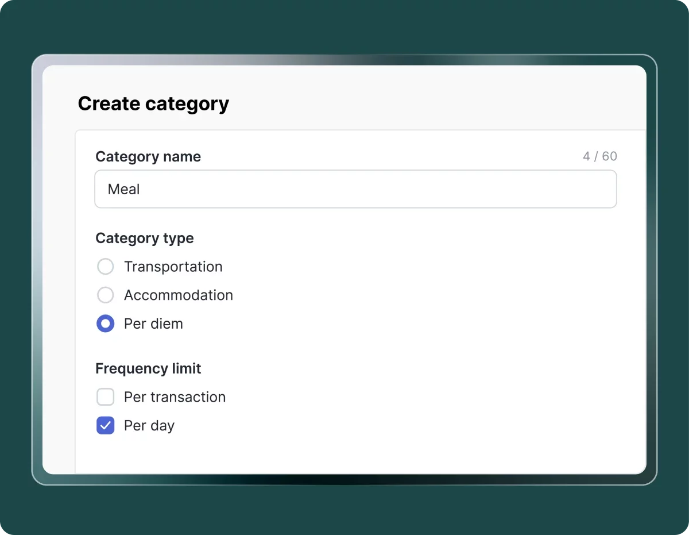689x535 pixels.
Task: Click the Create category page title
Action: tap(153, 104)
